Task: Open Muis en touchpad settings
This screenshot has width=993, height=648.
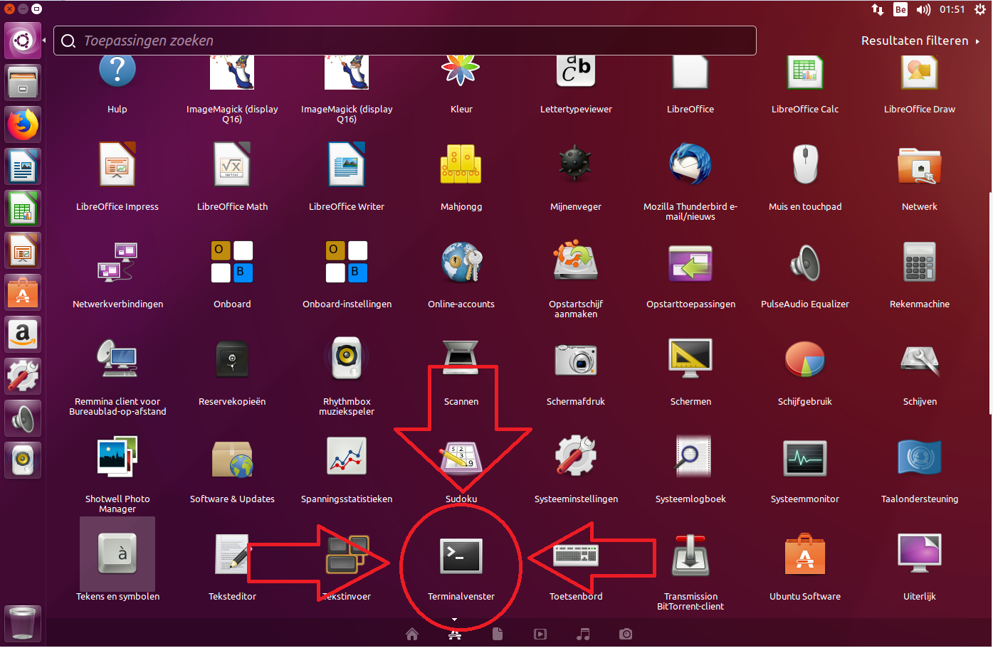Action: (x=805, y=164)
